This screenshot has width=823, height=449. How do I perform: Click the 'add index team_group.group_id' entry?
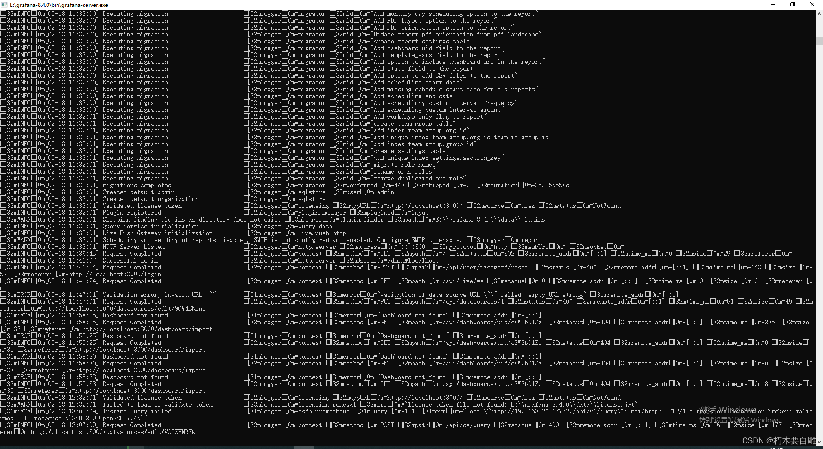424,144
